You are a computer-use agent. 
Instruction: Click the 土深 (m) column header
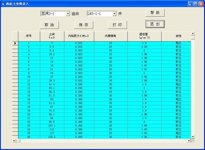(x=52, y=36)
